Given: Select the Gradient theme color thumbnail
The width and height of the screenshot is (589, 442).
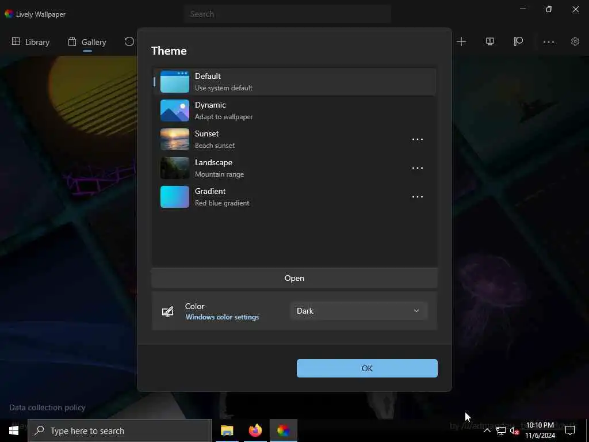Looking at the screenshot, I should (x=175, y=197).
